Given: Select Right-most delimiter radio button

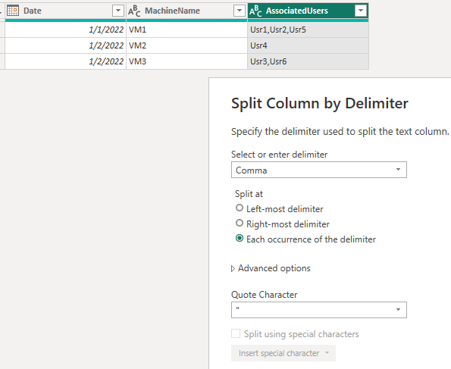Looking at the screenshot, I should click(x=240, y=224).
